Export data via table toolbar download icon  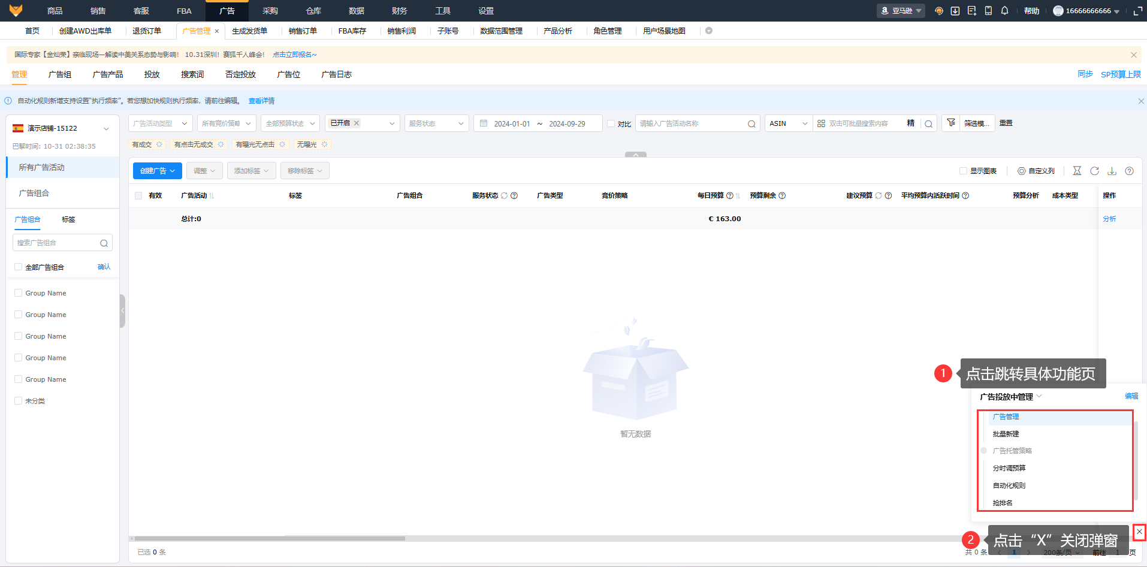[x=1112, y=171]
